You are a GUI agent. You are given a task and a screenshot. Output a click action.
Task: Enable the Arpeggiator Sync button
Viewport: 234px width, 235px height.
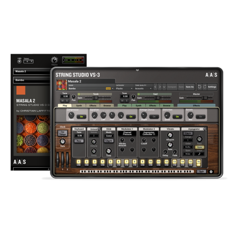pyautogui.click(x=199, y=147)
